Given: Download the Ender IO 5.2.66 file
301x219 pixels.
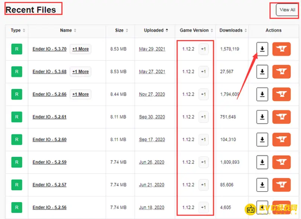Looking at the screenshot, I should coord(262,94).
